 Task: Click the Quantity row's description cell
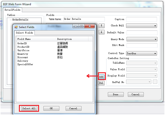[x=60, y=54]
